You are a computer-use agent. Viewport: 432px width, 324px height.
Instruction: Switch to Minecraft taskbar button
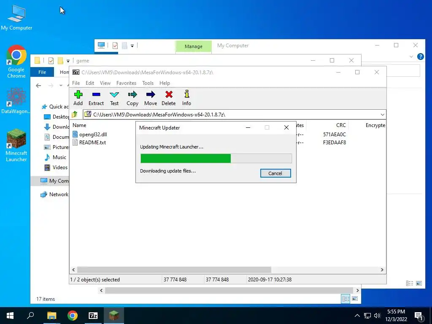coord(114,316)
